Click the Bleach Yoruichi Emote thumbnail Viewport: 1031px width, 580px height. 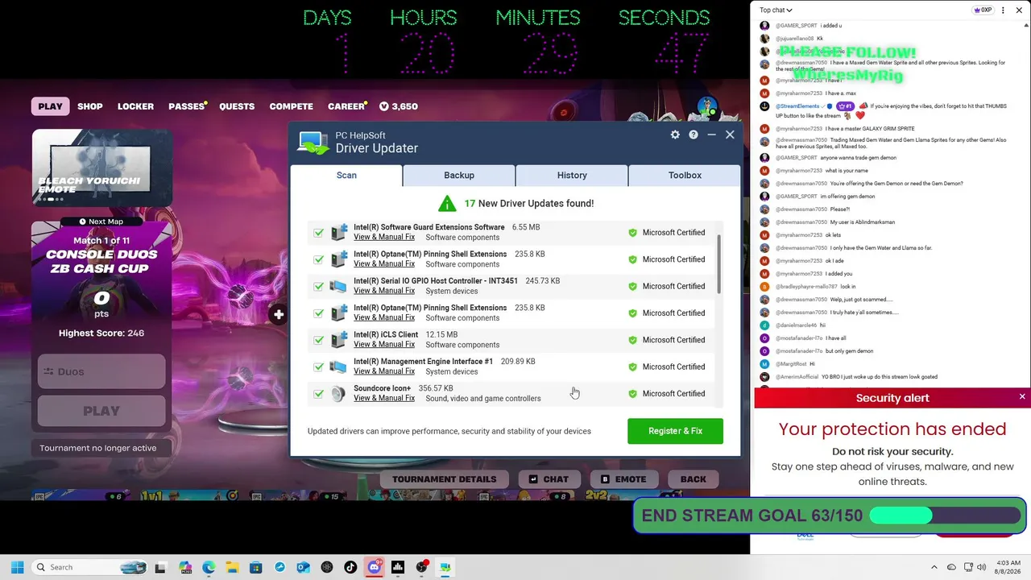pyautogui.click(x=101, y=169)
